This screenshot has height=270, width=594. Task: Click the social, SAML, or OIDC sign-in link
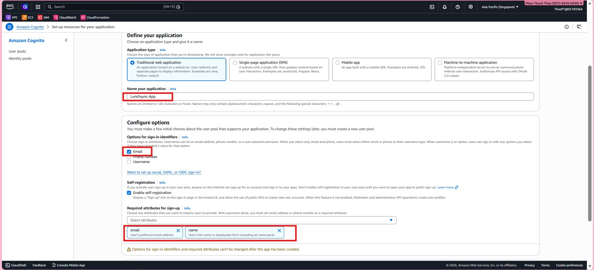pos(164,173)
